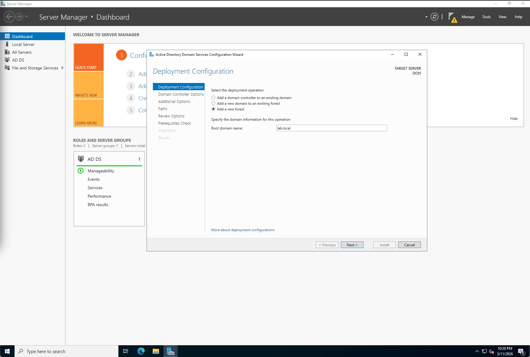Click the orange step 1 circle
This screenshot has width=530, height=357.
point(121,55)
